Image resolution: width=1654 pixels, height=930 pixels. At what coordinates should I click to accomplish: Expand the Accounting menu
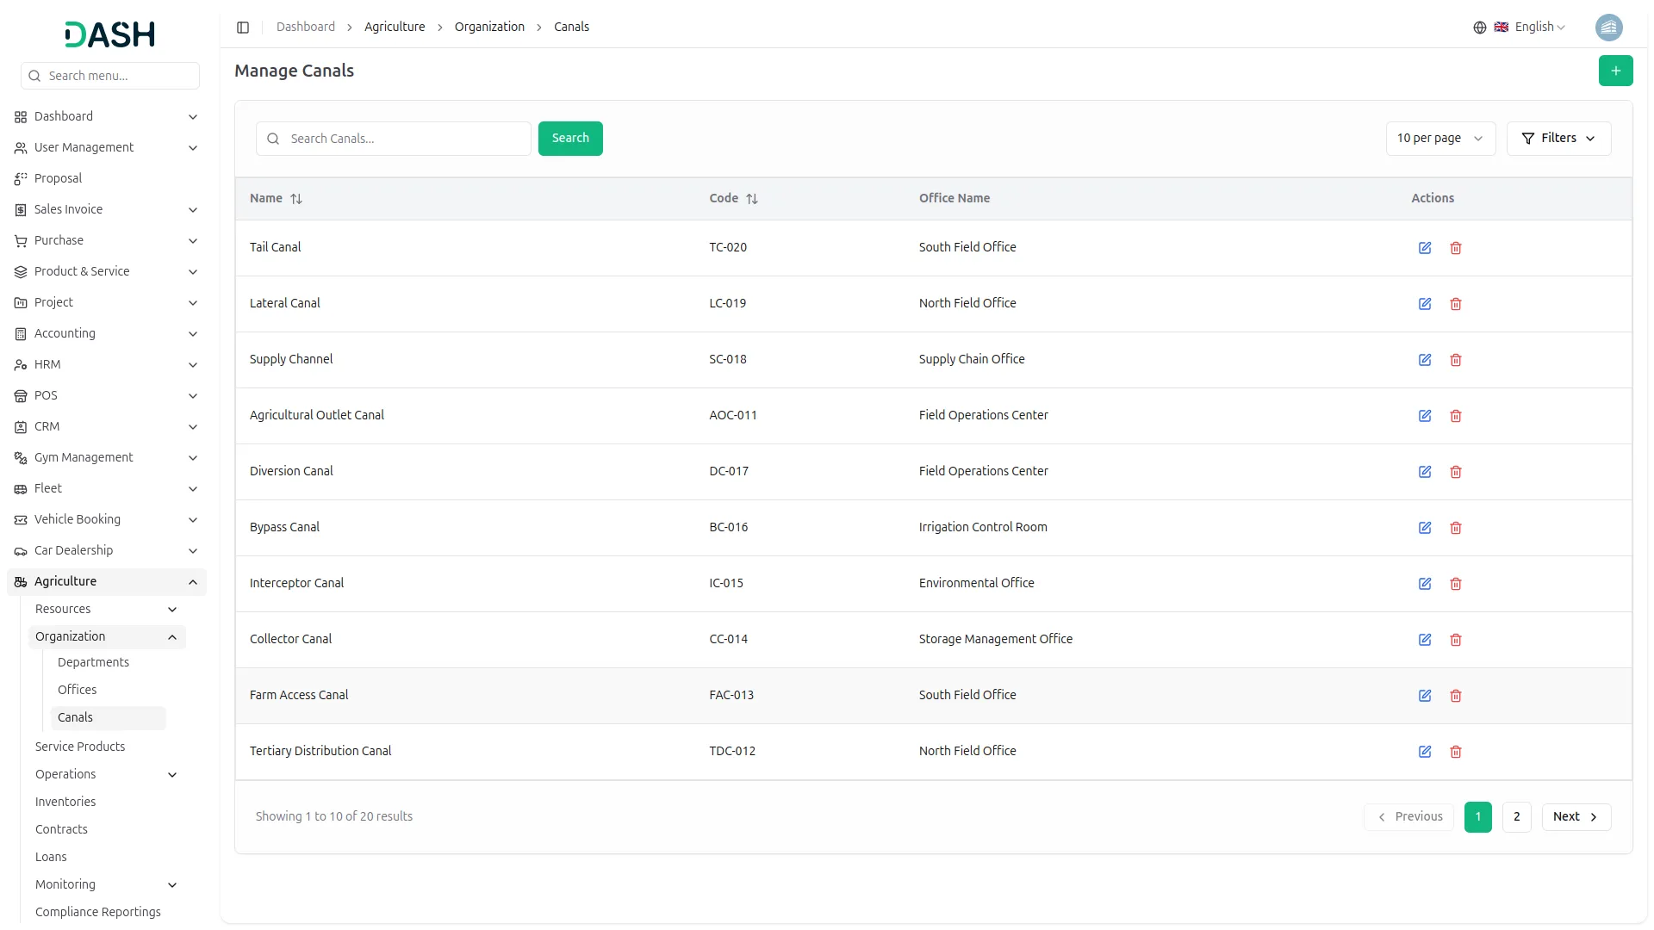coord(107,333)
